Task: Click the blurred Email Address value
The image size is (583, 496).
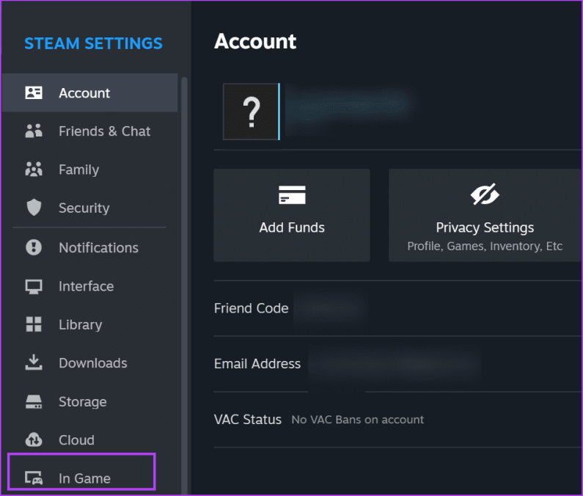Action: point(395,364)
